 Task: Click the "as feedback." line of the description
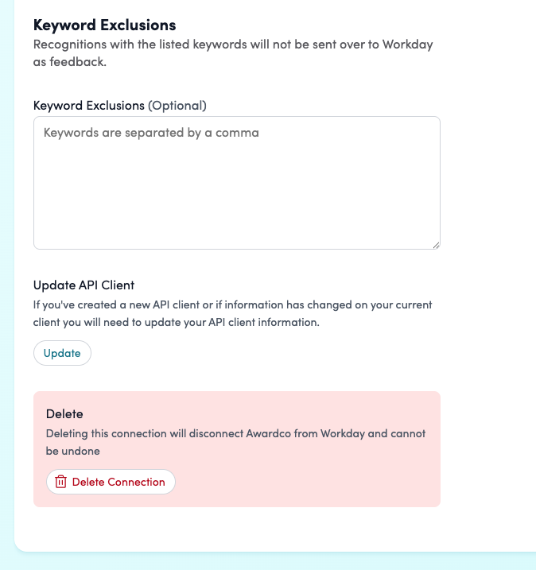click(70, 62)
